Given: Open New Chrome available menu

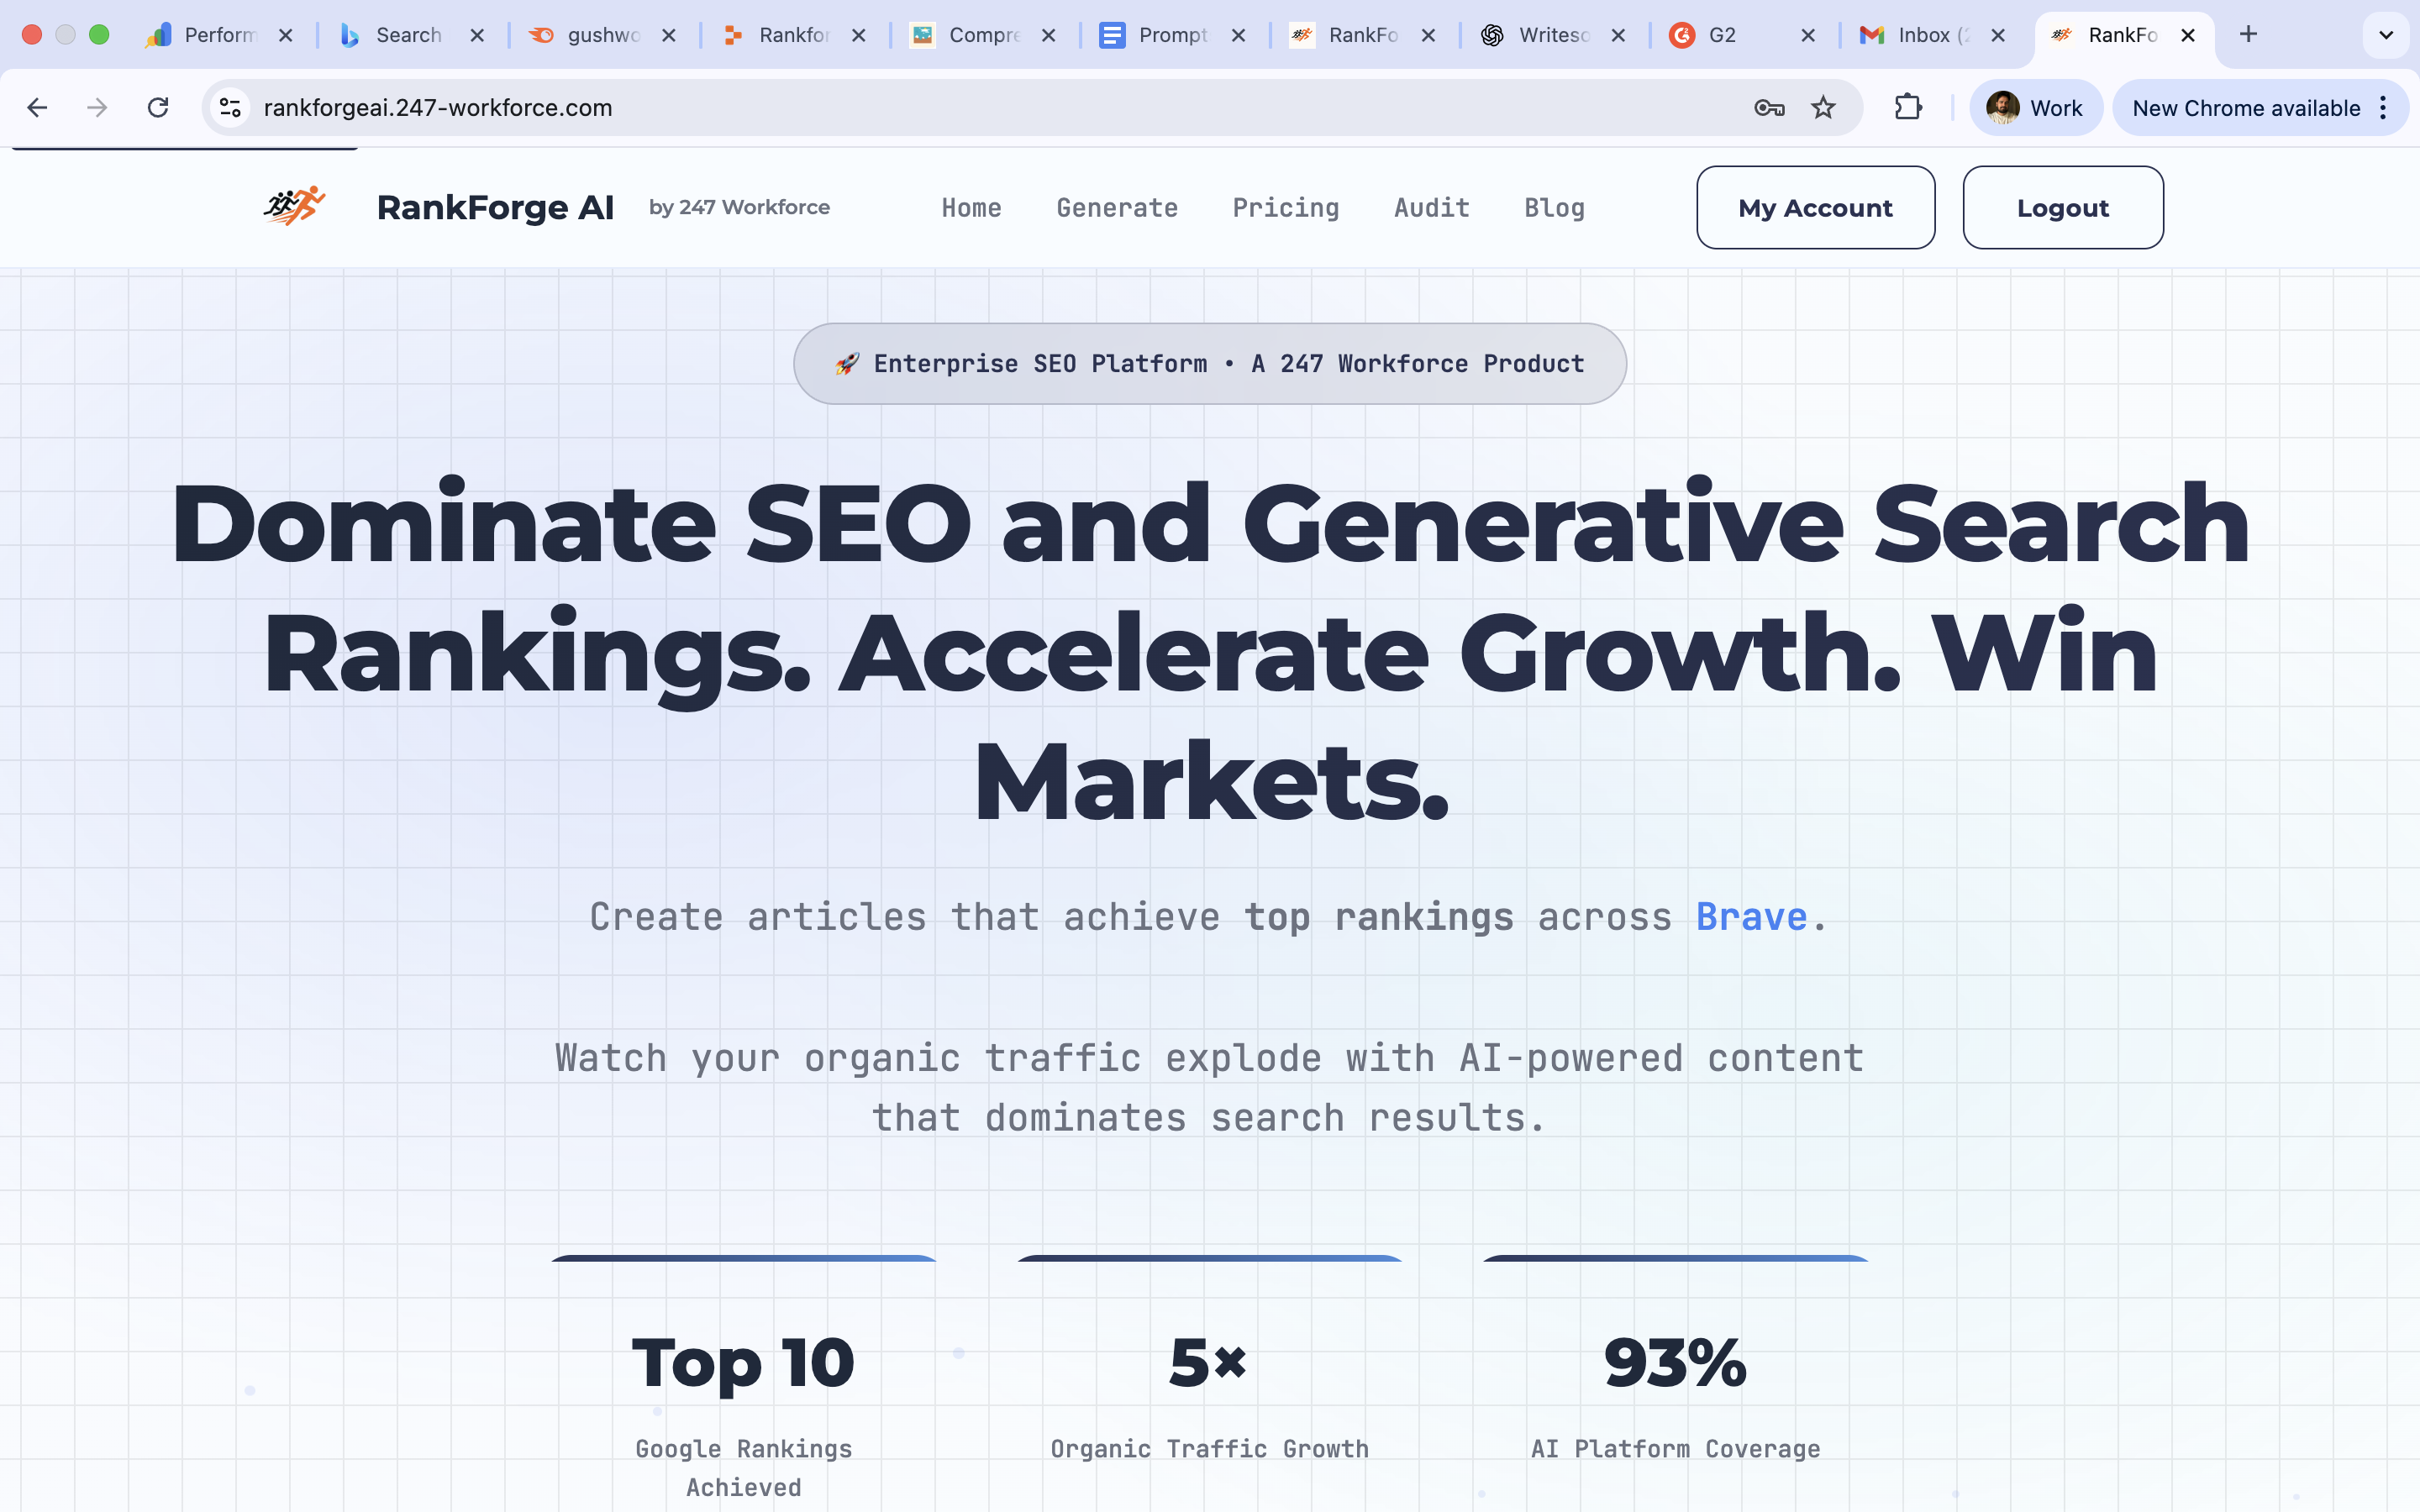Looking at the screenshot, I should click(x=2259, y=108).
